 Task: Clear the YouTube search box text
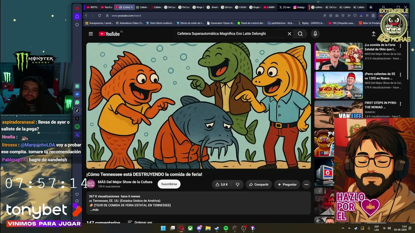(290, 34)
